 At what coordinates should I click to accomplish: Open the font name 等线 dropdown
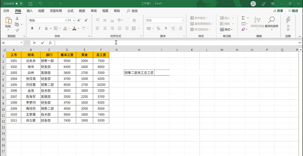(x=66, y=20)
